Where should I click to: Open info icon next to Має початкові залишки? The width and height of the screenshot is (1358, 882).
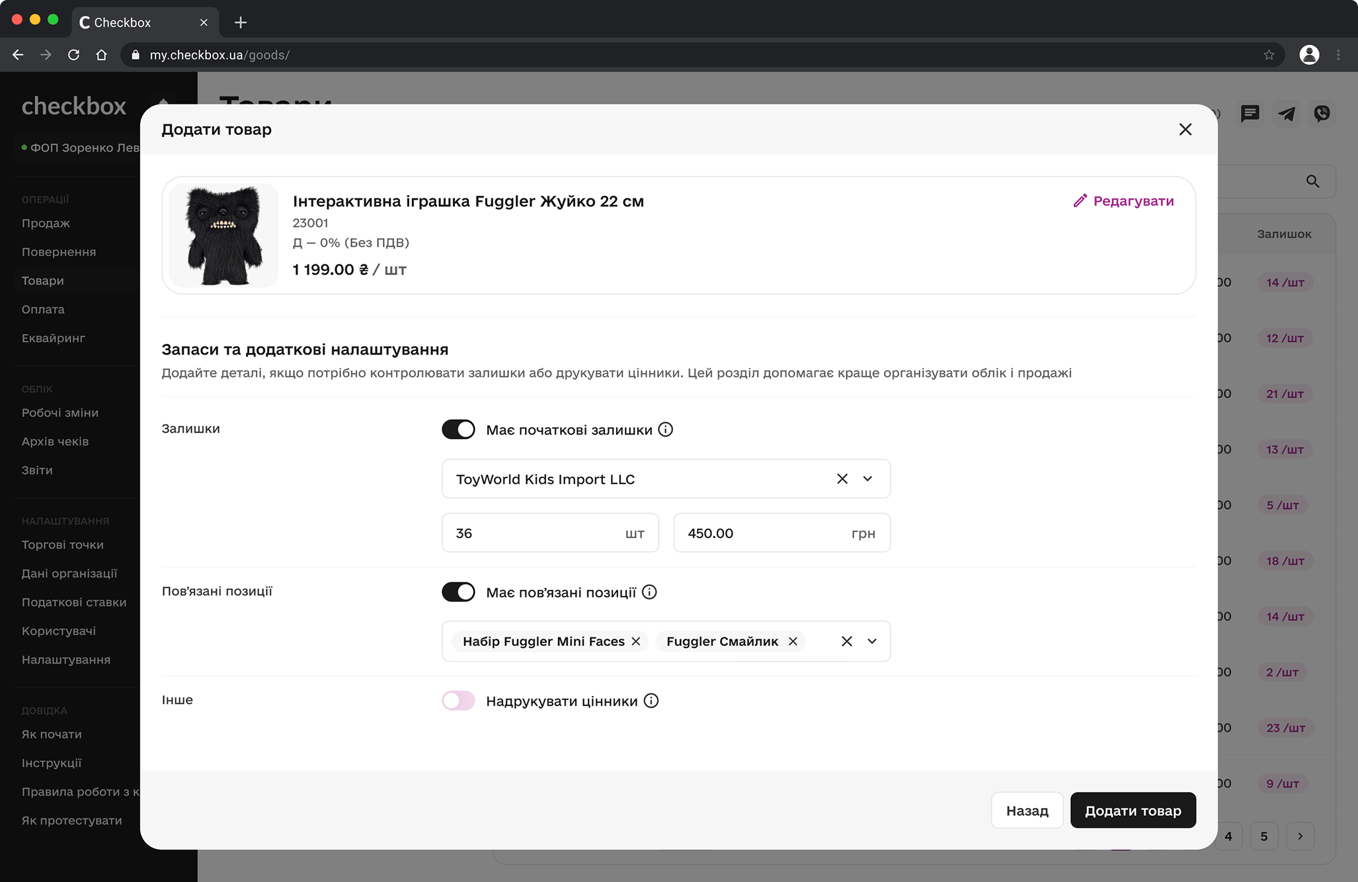[666, 430]
